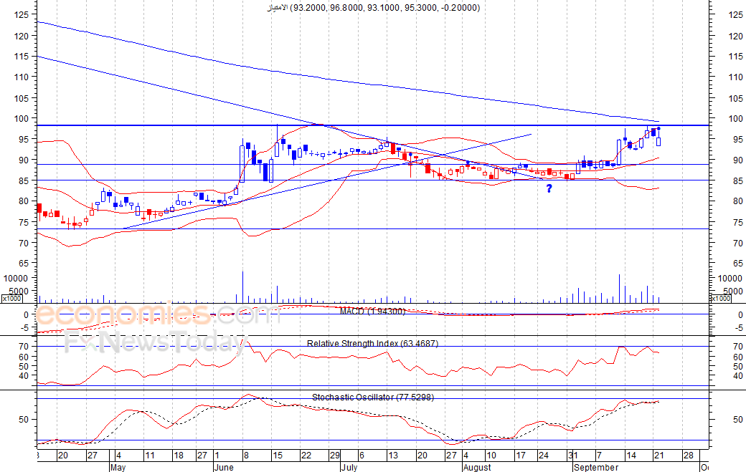
Task: Select the Stochastic Oscillator label
Action: 372,397
